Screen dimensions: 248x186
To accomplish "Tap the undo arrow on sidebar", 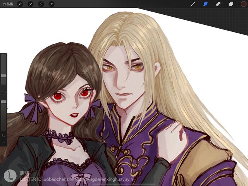I will 3,136.
